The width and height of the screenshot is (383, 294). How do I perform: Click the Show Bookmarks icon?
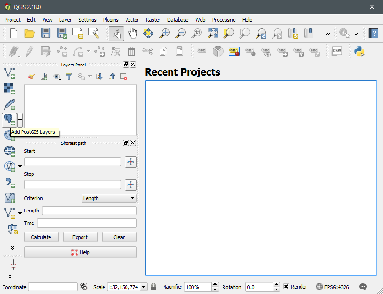click(309, 33)
